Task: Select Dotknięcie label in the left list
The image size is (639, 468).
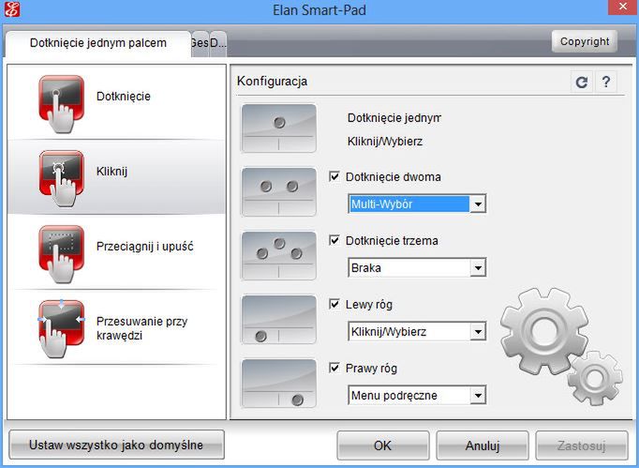Action: click(x=124, y=97)
